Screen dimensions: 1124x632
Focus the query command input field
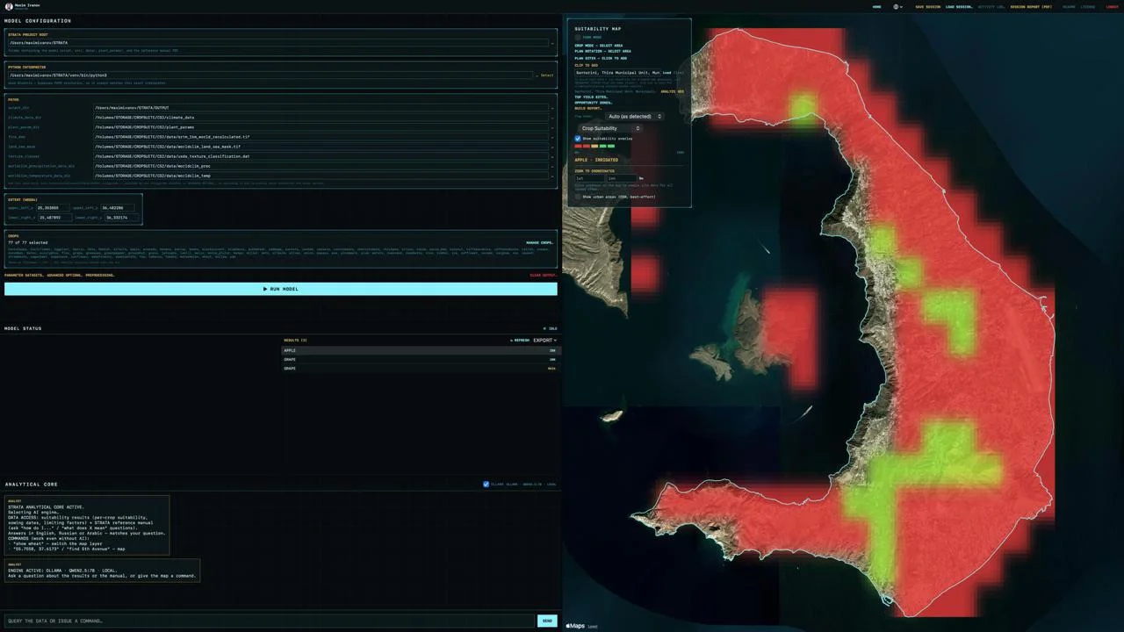coord(270,621)
